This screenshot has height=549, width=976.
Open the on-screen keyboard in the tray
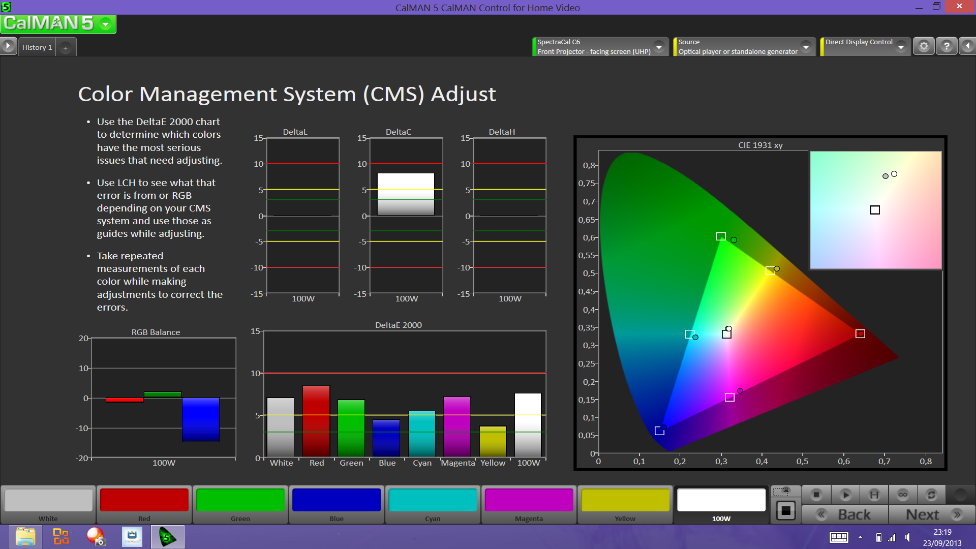[839, 537]
